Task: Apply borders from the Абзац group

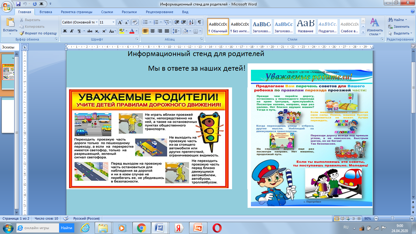Action: pos(196,31)
